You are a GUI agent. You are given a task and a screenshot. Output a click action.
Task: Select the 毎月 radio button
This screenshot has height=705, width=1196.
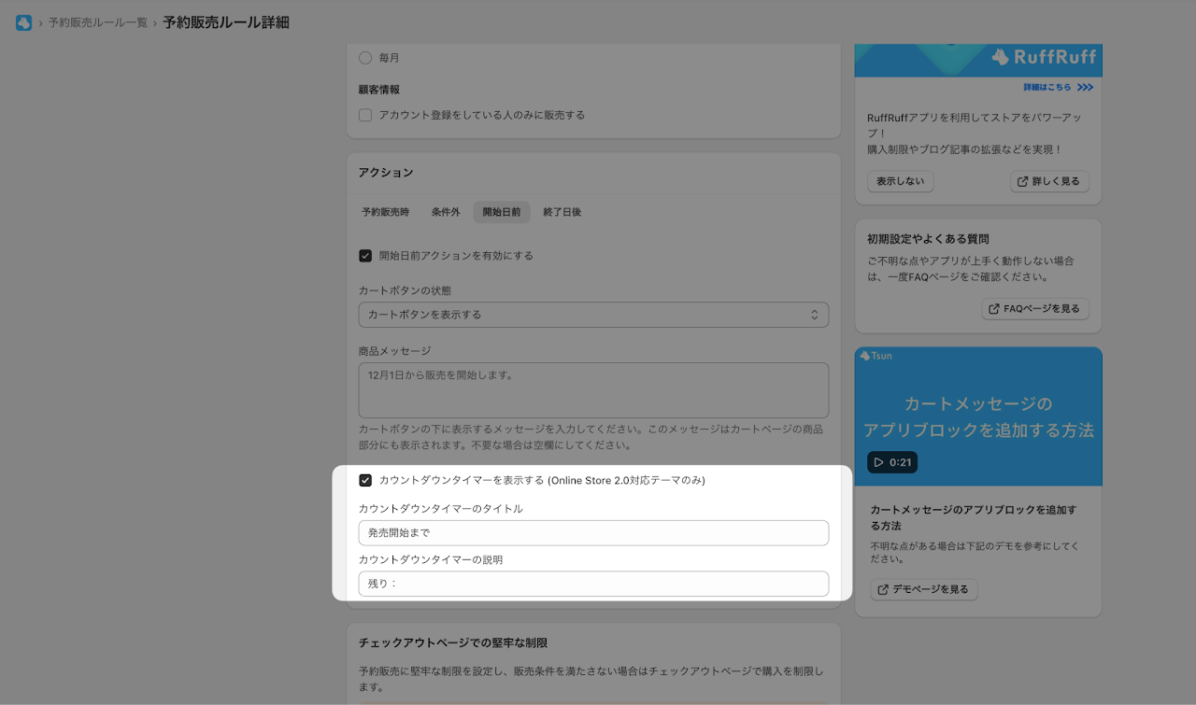pyautogui.click(x=365, y=58)
